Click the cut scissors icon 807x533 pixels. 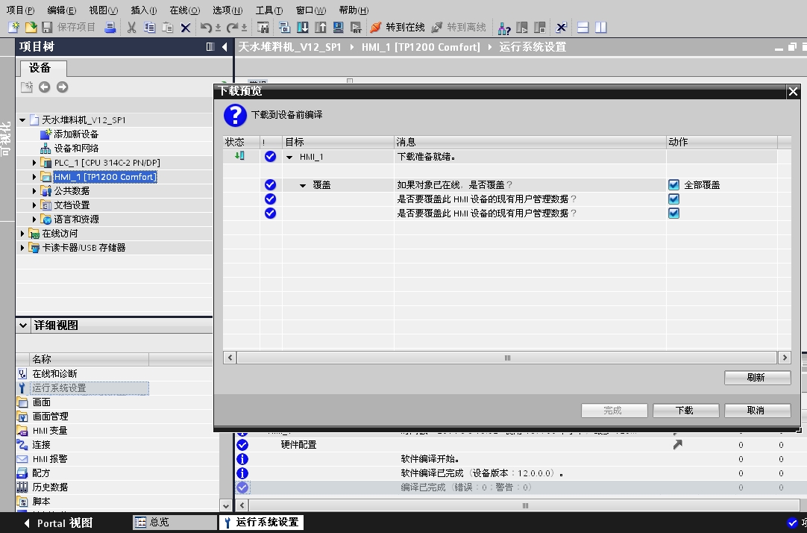(132, 28)
